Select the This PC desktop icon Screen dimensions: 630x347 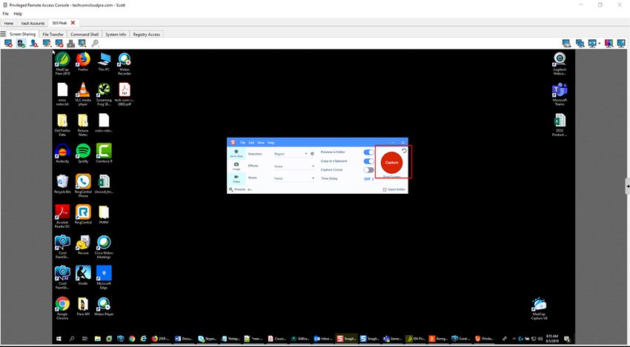tap(104, 61)
